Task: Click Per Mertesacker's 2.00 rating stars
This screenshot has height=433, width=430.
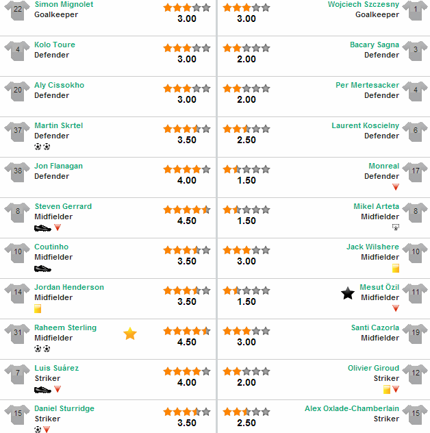Action: (246, 89)
